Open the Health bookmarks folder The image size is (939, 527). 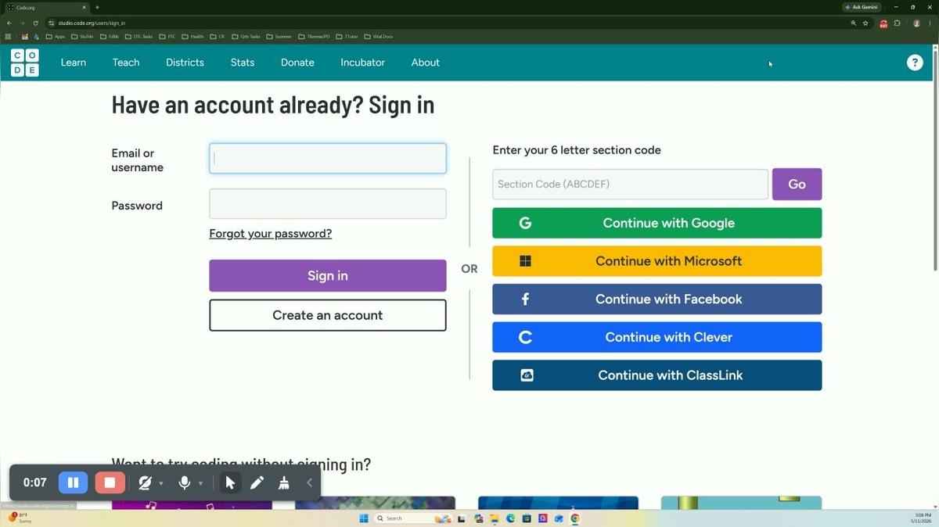pyautogui.click(x=192, y=36)
